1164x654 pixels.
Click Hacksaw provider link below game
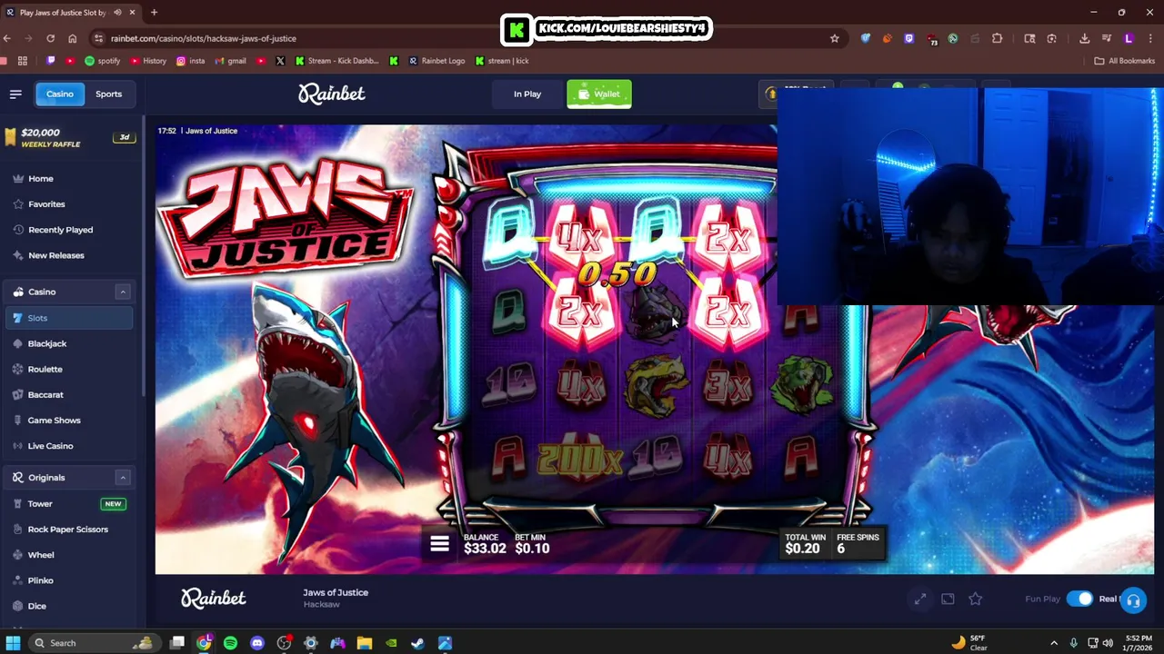click(321, 605)
